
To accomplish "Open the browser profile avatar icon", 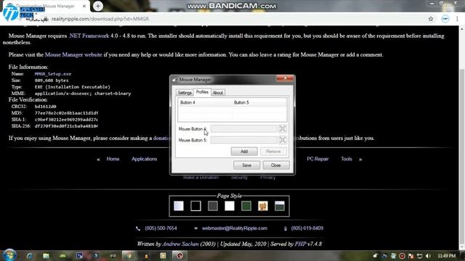I will (x=445, y=19).
